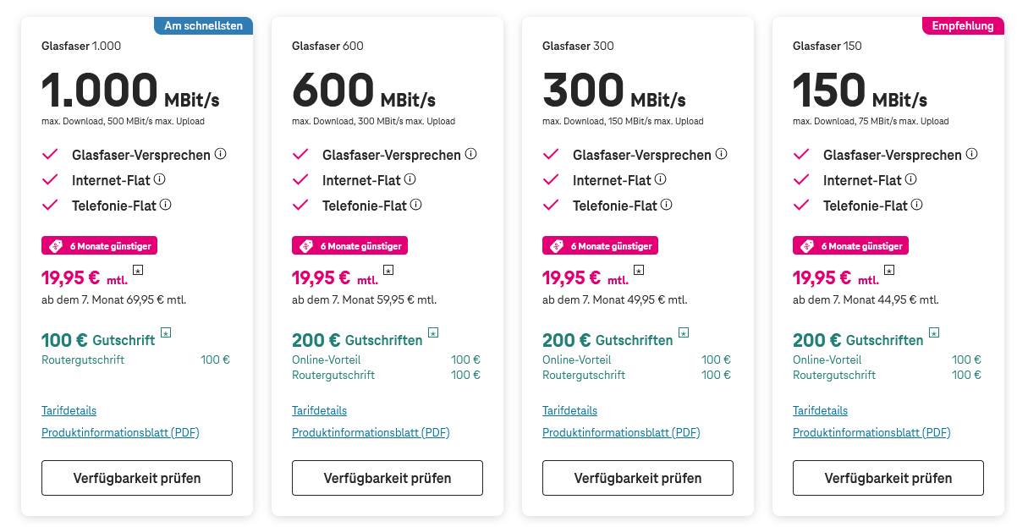
Task: Click price footnote star in Glasfaser 300 card
Action: [x=639, y=271]
